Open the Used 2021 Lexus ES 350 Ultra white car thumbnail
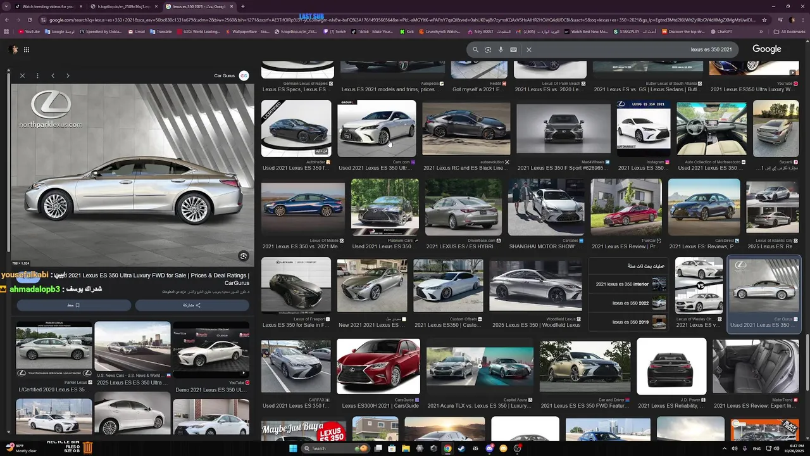Viewport: 810px width, 456px height. coord(377,129)
